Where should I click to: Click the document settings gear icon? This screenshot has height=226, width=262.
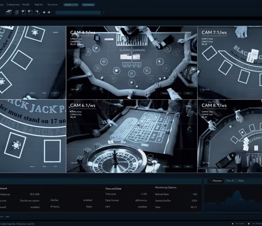pos(37,13)
